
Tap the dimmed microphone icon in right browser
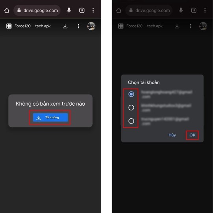[181, 11]
